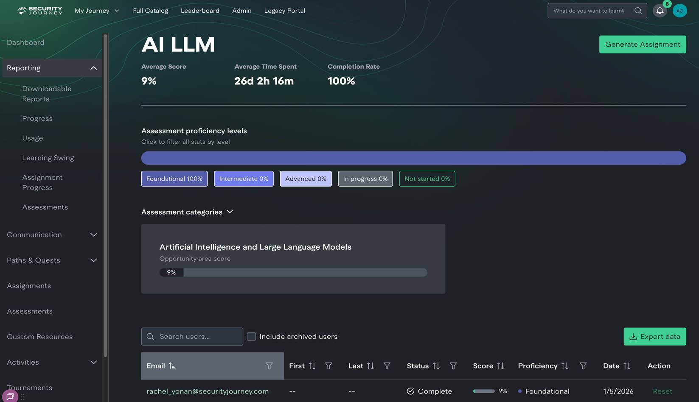Click the sidebar vertical scrollbar
Viewport: 699px width, 402px height.
(x=105, y=195)
